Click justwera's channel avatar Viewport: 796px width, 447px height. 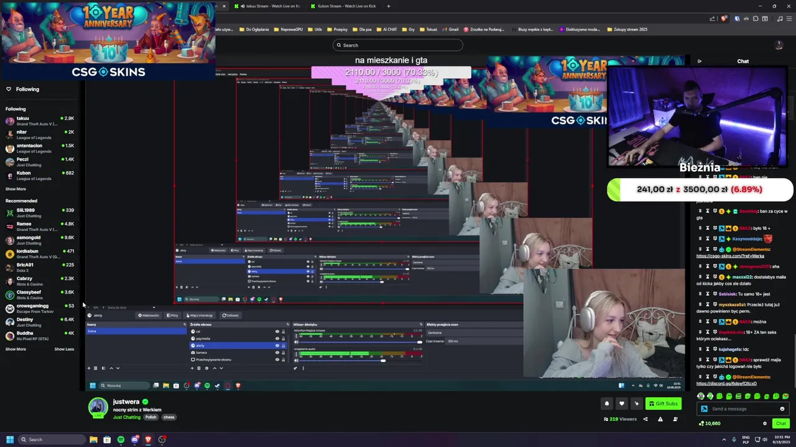(x=98, y=408)
